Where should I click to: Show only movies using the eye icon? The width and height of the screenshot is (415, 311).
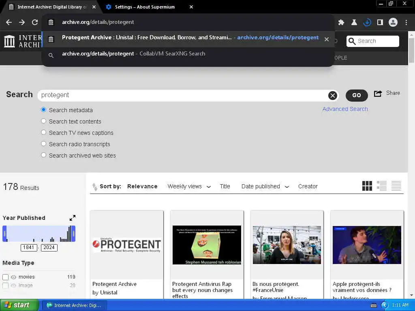click(x=13, y=277)
